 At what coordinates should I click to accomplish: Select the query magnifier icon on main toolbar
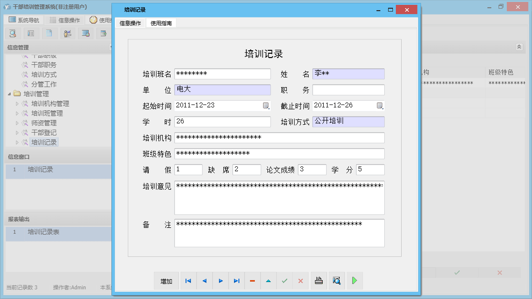click(13, 33)
